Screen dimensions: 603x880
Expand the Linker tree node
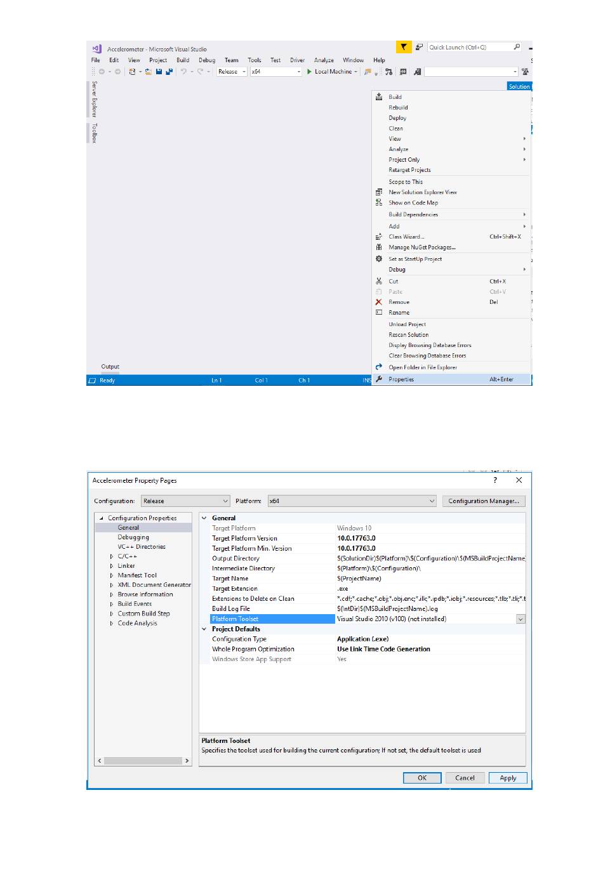click(x=112, y=566)
